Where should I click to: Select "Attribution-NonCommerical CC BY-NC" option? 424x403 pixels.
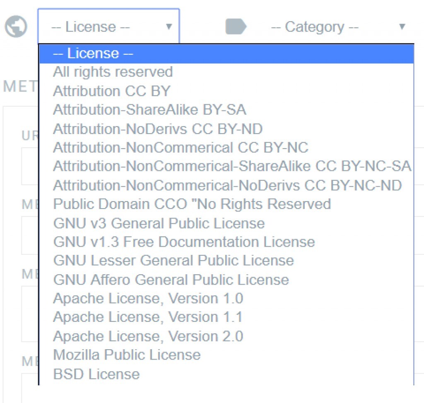coord(181,147)
